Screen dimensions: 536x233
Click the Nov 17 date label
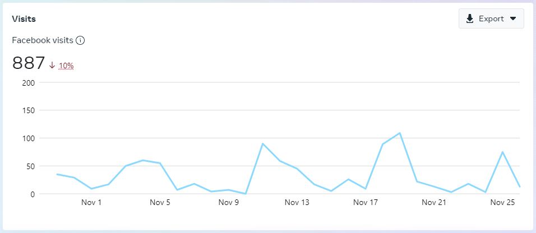pyautogui.click(x=366, y=203)
